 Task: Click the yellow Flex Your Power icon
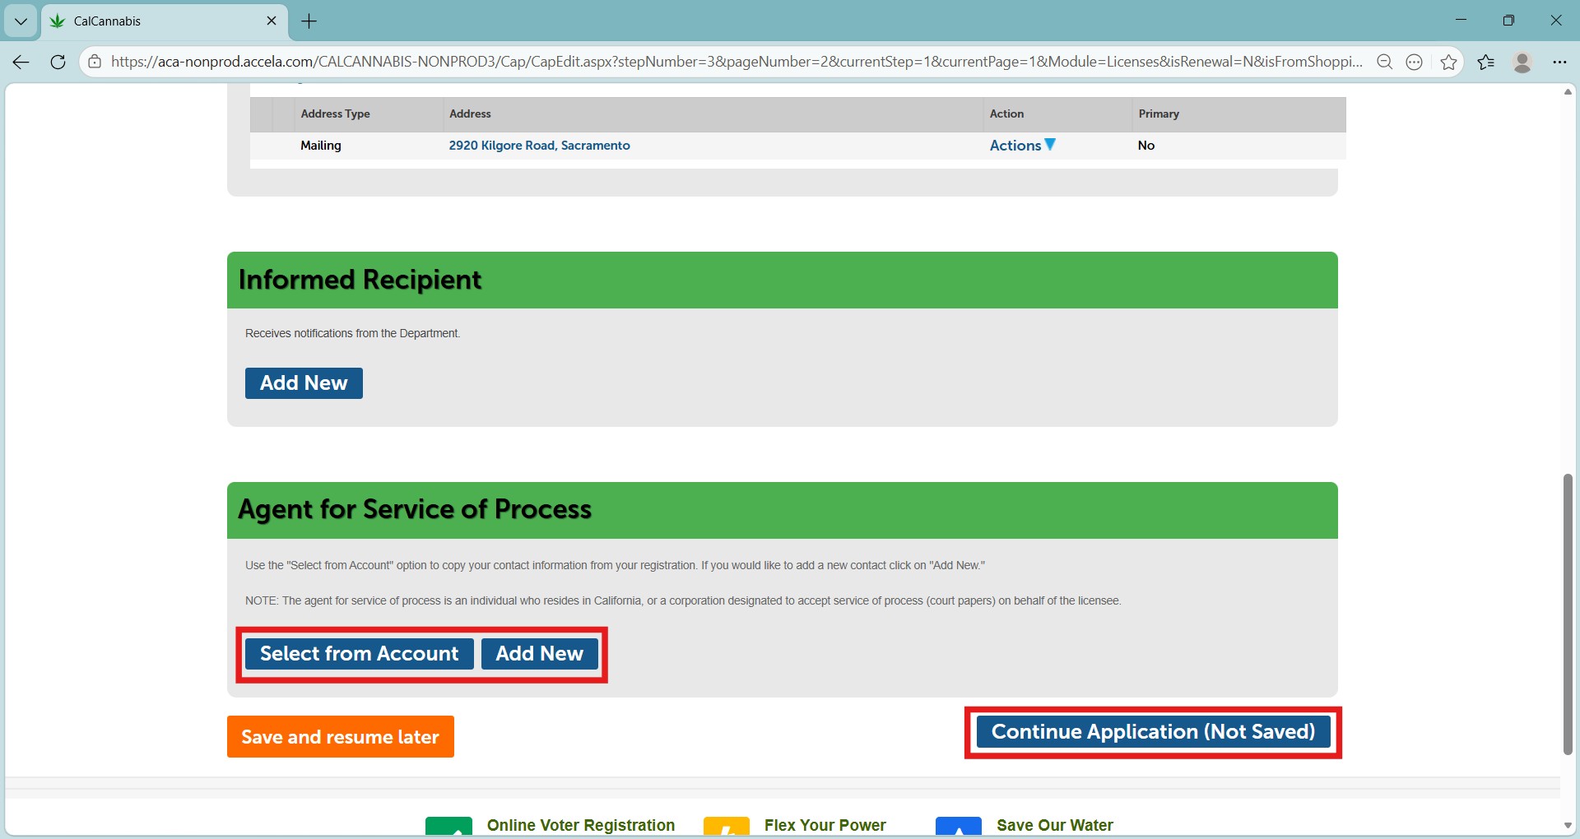[x=727, y=826]
